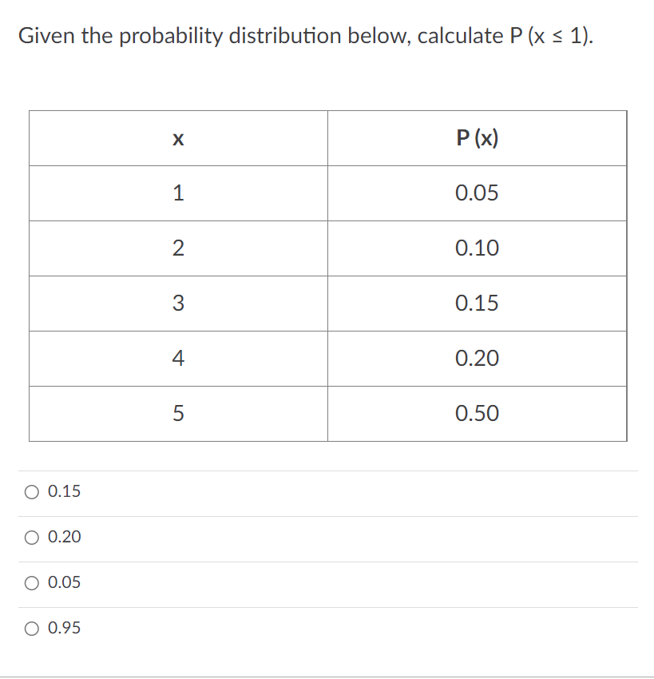
Task: Click the table cell containing 5
Action: 177,414
